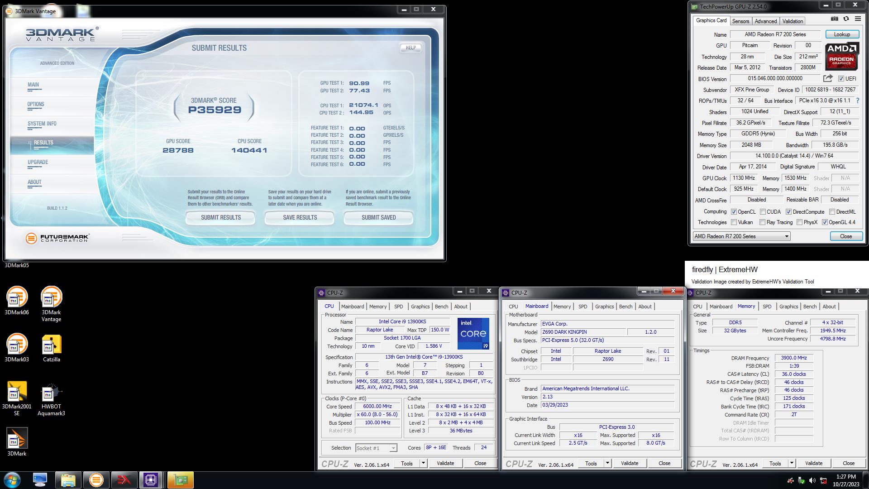Click the Bus Interface question mark
Viewport: 869px width, 489px height.
(857, 101)
